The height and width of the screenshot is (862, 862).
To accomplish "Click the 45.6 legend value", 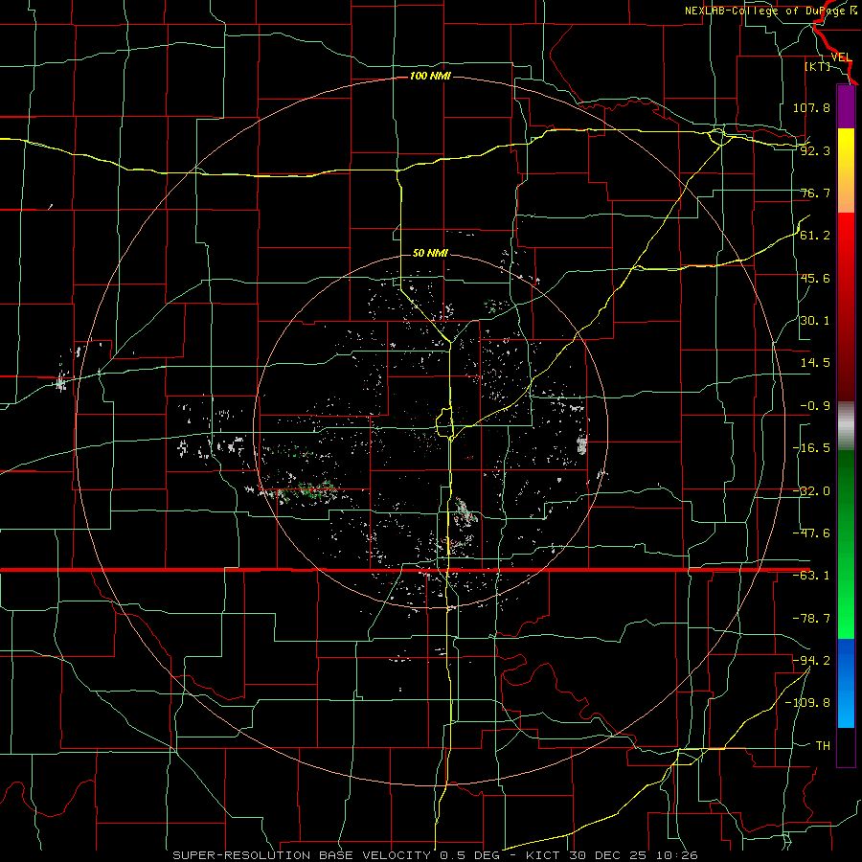I will tap(815, 278).
